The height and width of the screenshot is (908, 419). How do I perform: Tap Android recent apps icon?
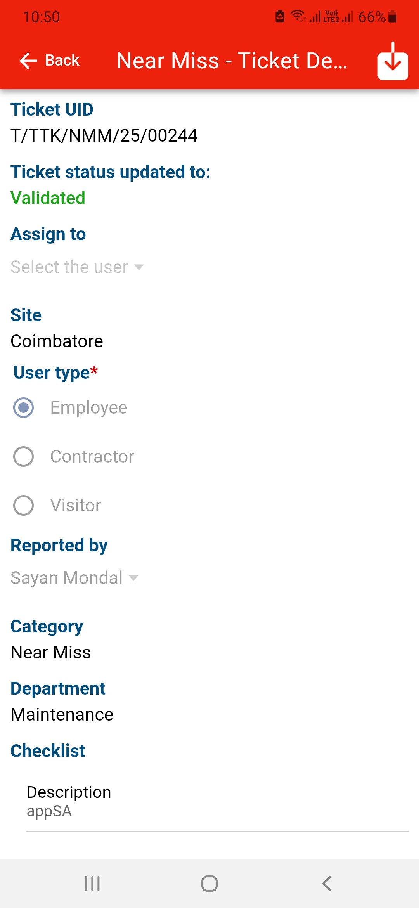(92, 884)
